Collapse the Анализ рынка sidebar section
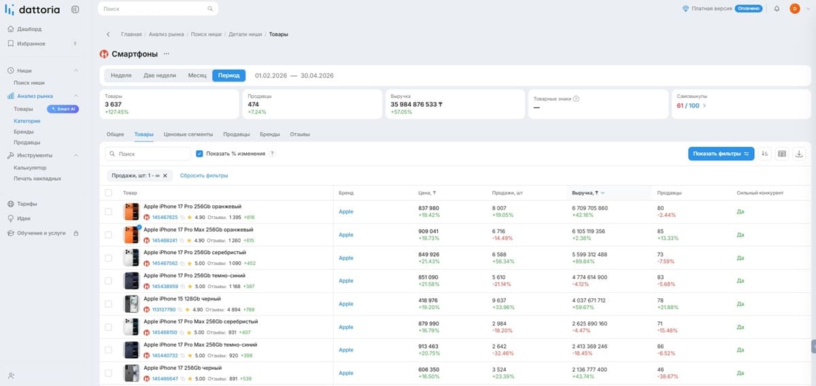 pos(76,96)
